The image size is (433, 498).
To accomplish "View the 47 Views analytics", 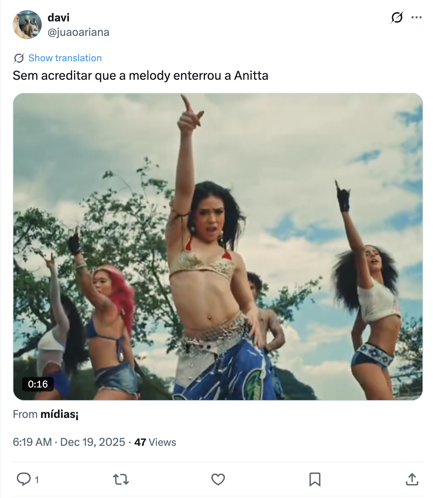I will [x=155, y=442].
